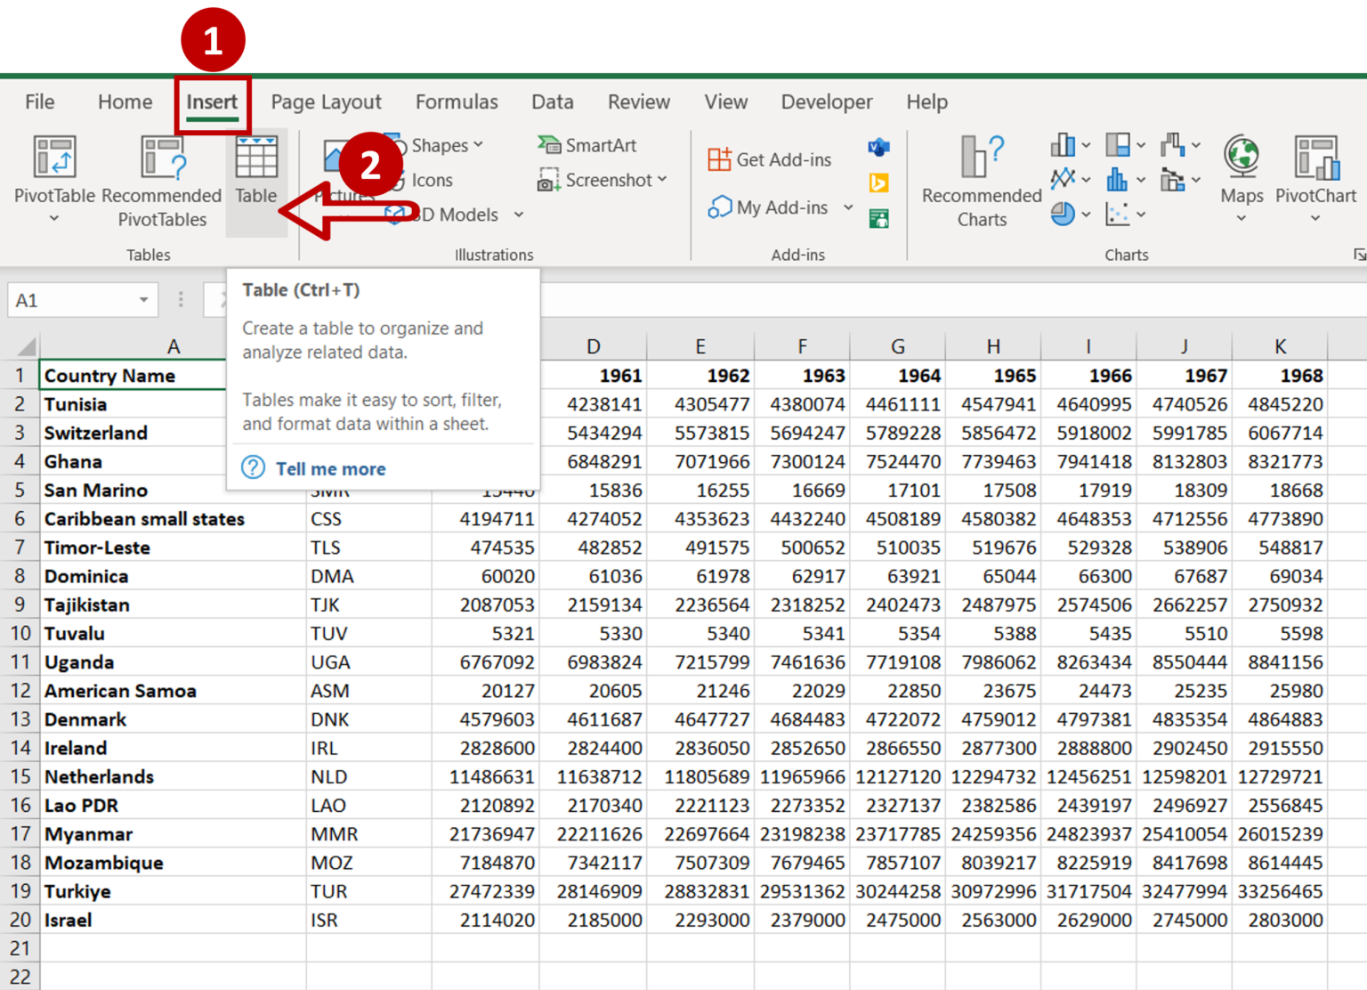Select row 20 header

[x=20, y=921]
